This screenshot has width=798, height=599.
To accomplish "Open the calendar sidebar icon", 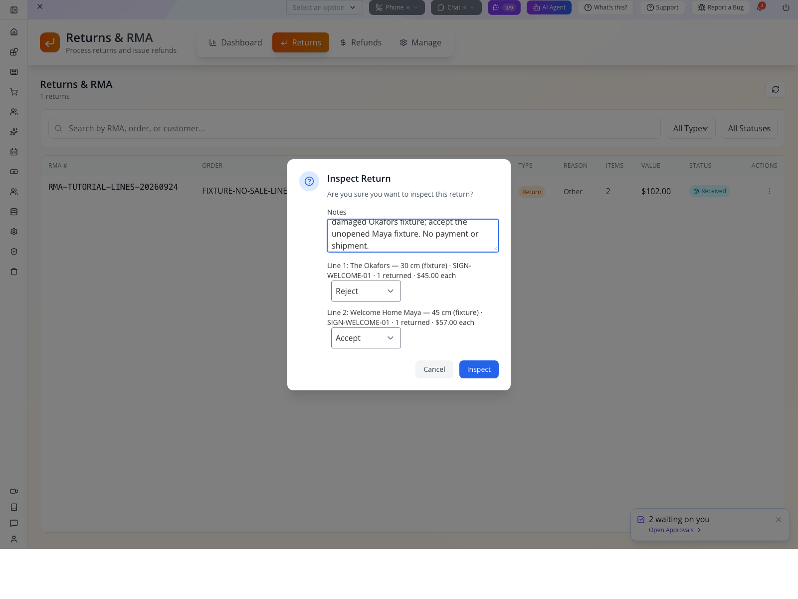I will pyautogui.click(x=14, y=152).
